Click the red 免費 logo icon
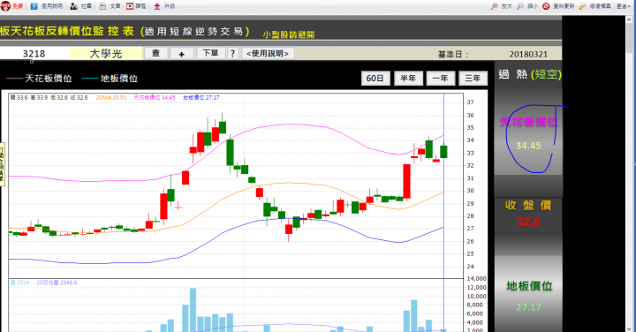The image size is (636, 332). point(5,6)
